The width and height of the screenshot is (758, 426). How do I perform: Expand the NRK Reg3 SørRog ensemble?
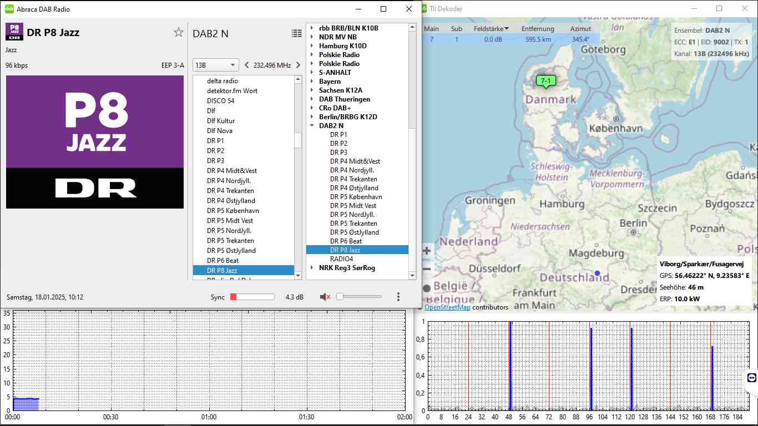[x=312, y=268]
